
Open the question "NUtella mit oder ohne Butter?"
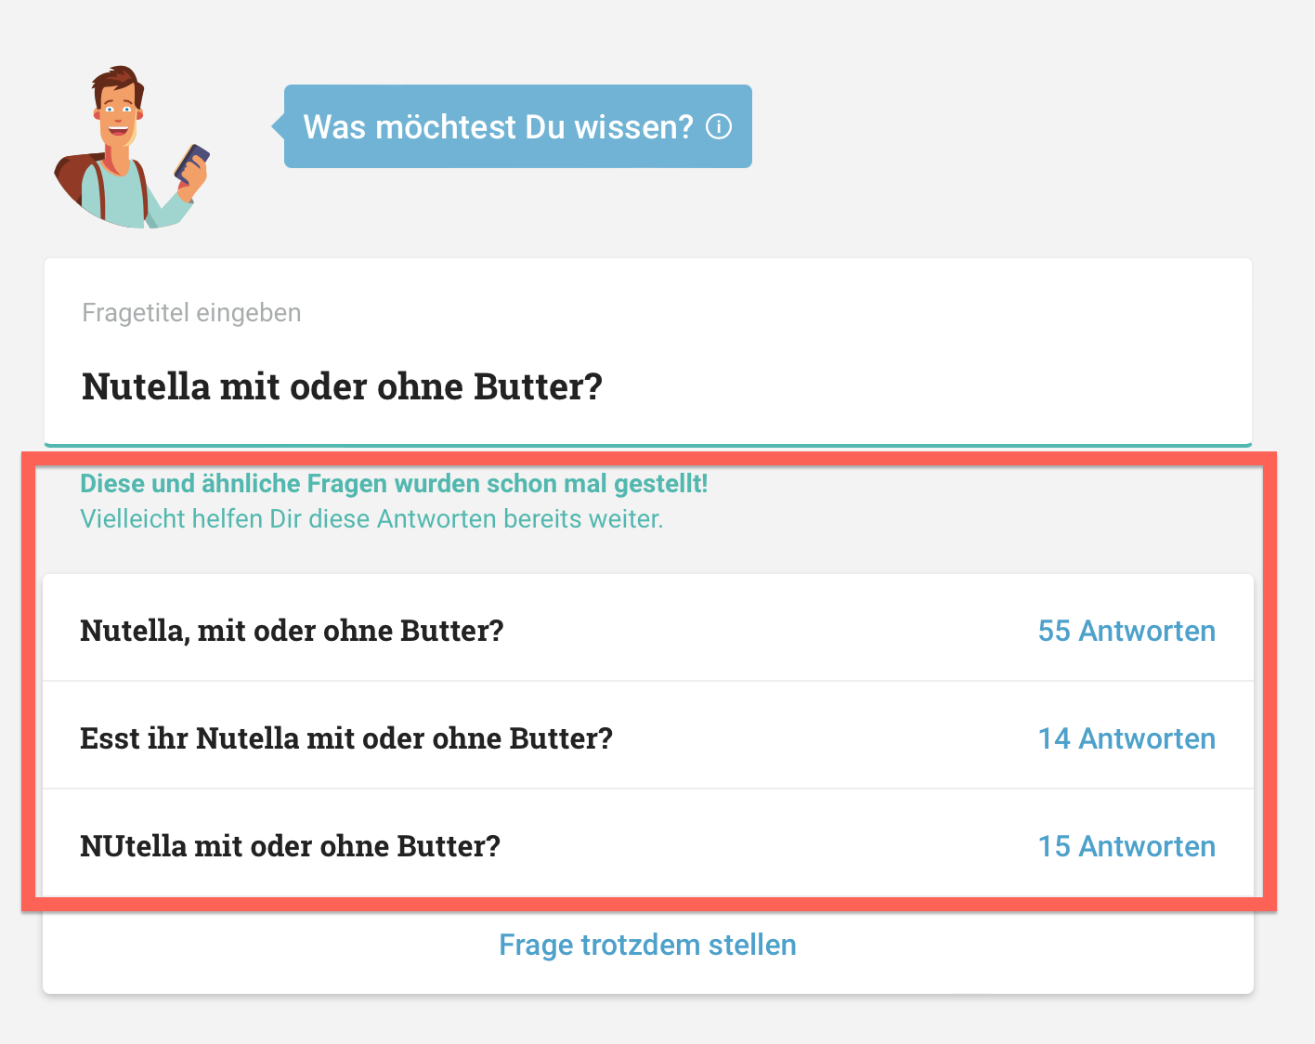[290, 846]
